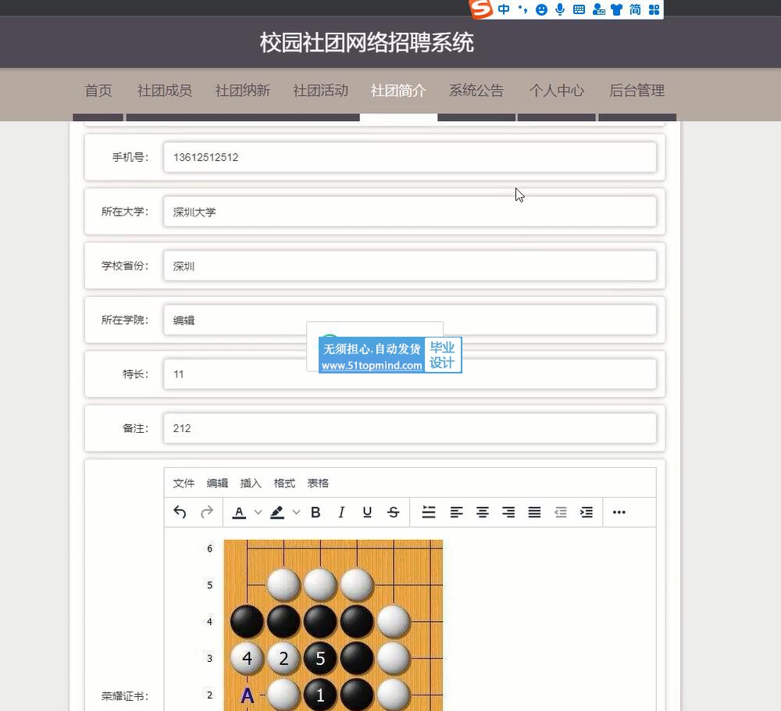Apply bold formatting in the editor
The width and height of the screenshot is (781, 711).
[x=316, y=513]
